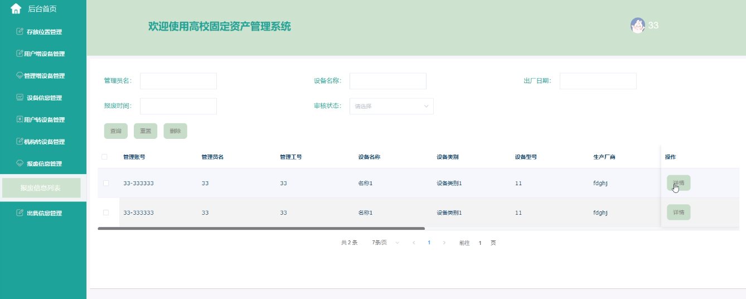The height and width of the screenshot is (299, 746).
Task: Open the 7条/页 page size dropdown
Action: click(x=386, y=243)
